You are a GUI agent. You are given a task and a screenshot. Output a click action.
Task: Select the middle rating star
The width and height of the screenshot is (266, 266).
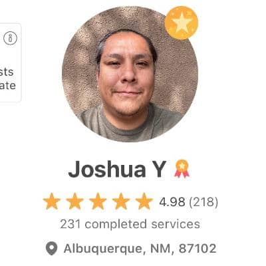(98, 201)
